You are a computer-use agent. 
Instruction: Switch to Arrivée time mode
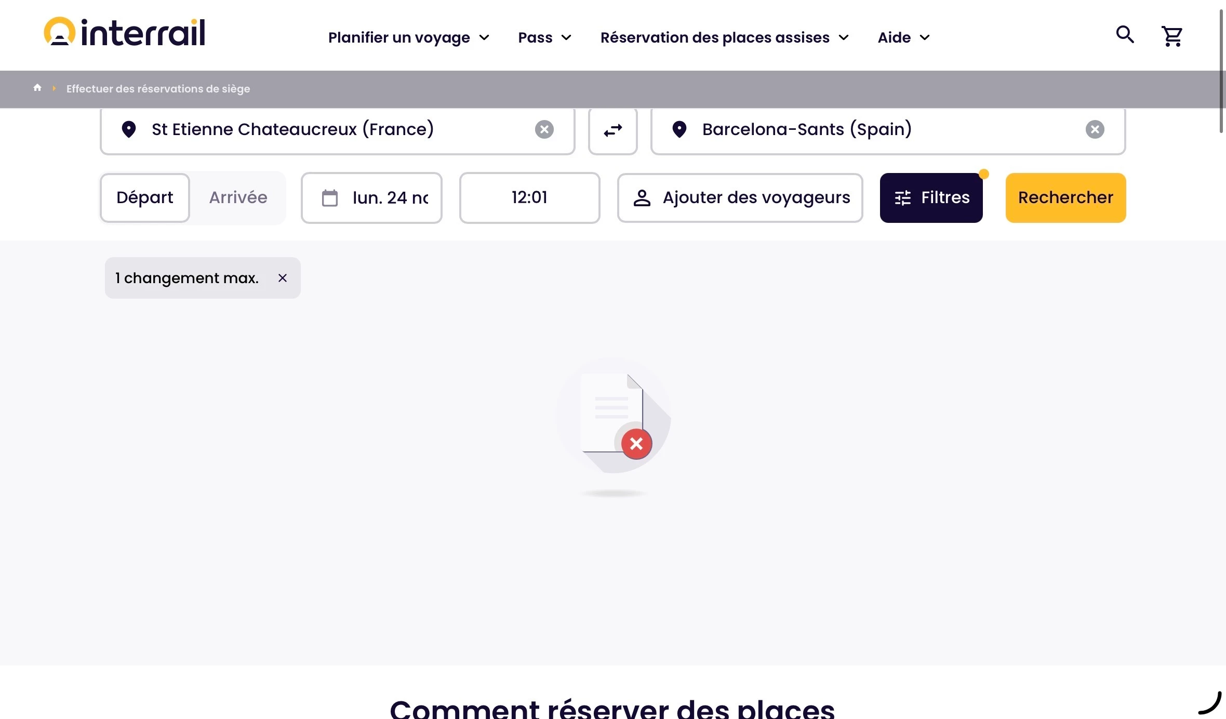238,197
